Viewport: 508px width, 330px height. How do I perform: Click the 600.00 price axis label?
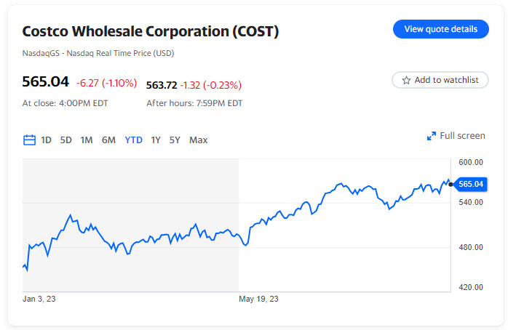pos(472,162)
